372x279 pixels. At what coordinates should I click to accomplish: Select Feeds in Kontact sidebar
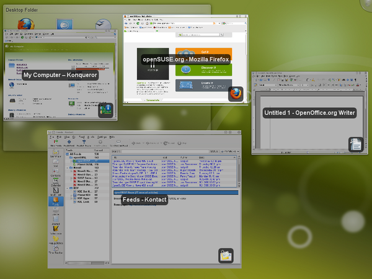pos(56,201)
